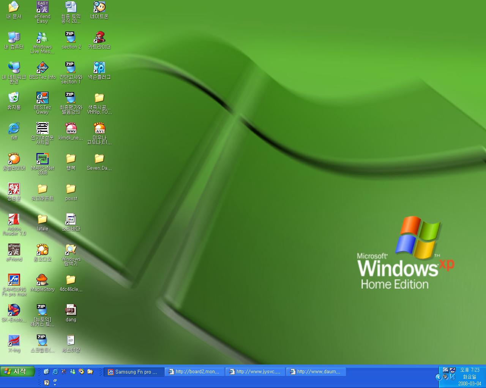This screenshot has height=388, width=486.
Task: Click the Fn shield tray icon
Action: [x=452, y=370]
